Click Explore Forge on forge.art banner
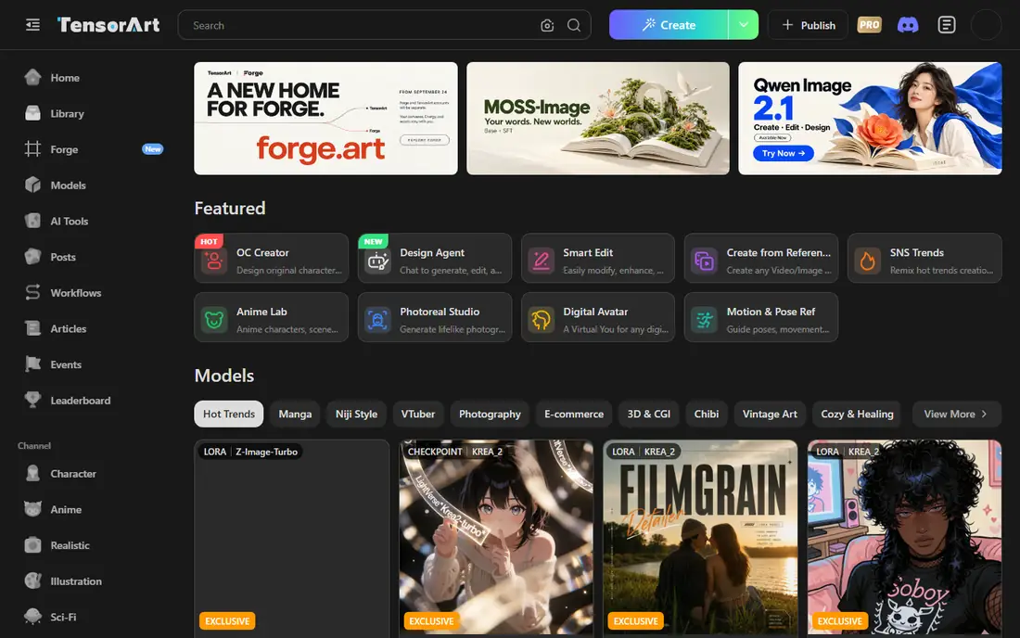The height and width of the screenshot is (638, 1020). [x=424, y=140]
